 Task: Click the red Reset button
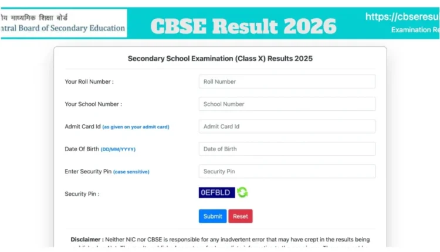[241, 216]
